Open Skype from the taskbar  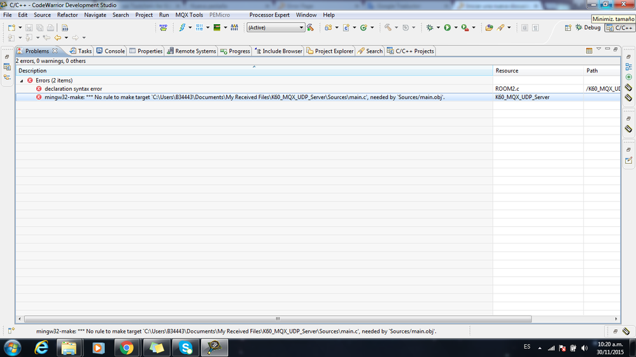(x=186, y=347)
